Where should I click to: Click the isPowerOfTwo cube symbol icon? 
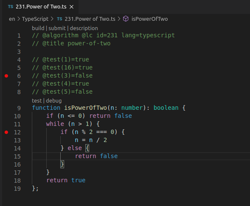click(126, 19)
